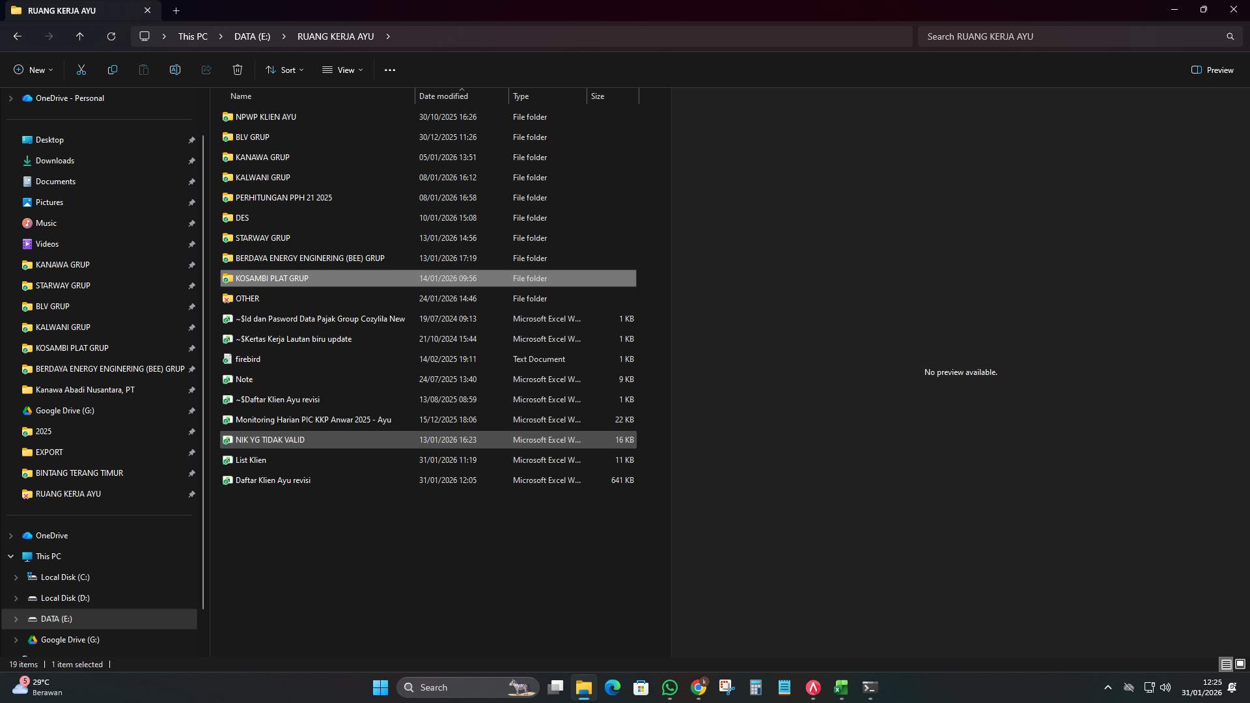Toggle the Preview pane
This screenshot has width=1250, height=703.
[1212, 70]
